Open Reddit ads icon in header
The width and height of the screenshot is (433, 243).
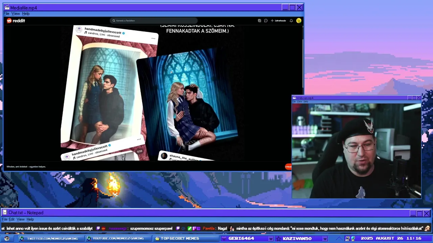(259, 21)
